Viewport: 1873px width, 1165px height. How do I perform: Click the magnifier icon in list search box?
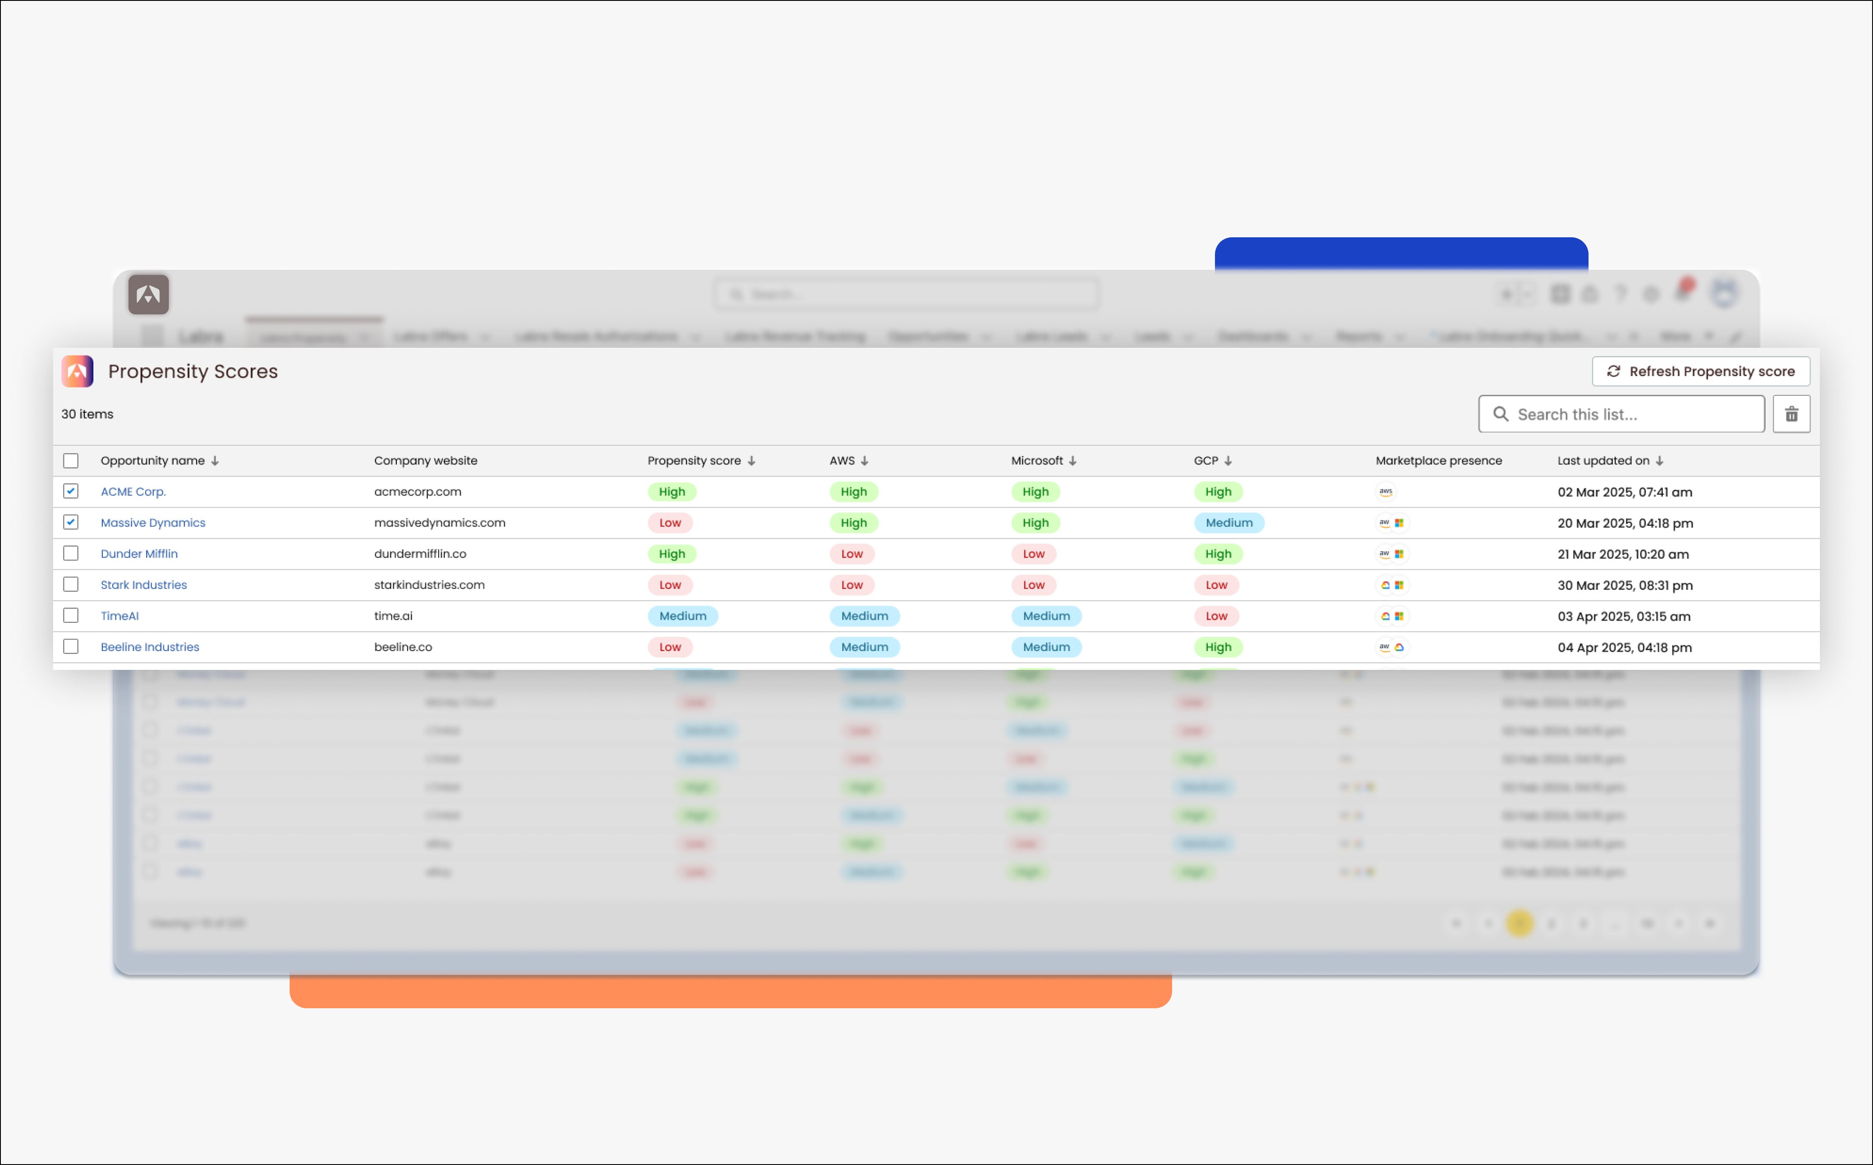[x=1500, y=415]
